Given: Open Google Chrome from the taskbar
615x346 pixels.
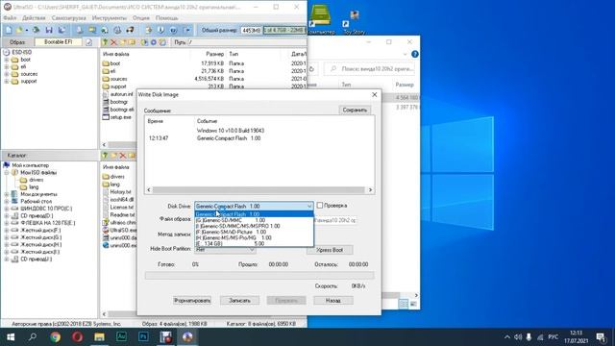Looking at the screenshot, I should click(x=56, y=337).
